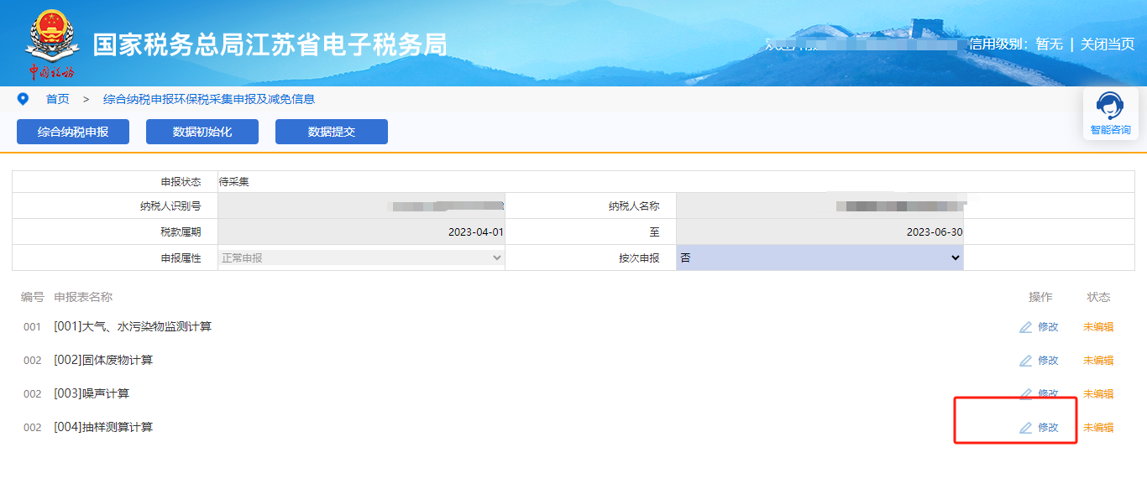Viewport: 1147px width, 489px height.
Task: Open the 智能咨询 headset assistant
Action: [x=1110, y=113]
